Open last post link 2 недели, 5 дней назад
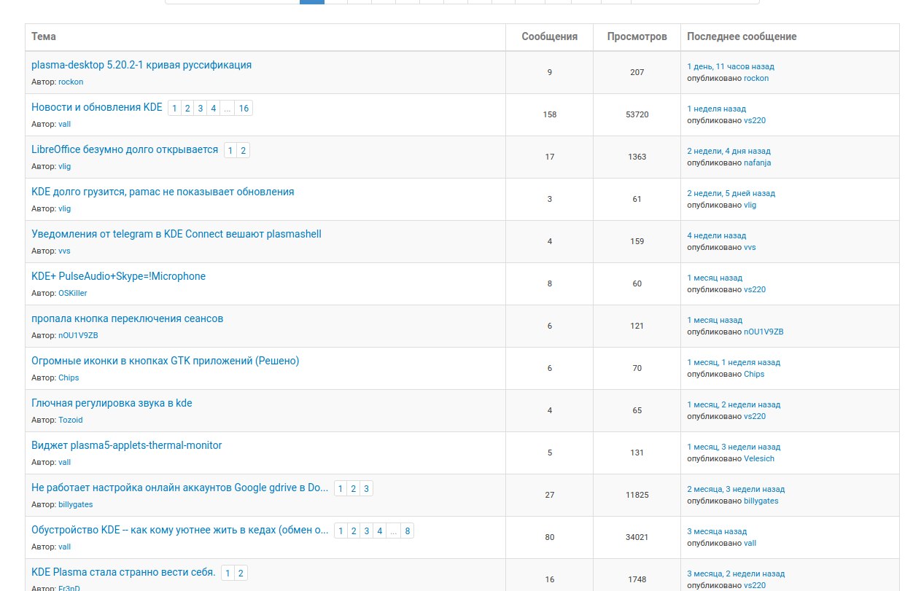Image resolution: width=913 pixels, height=591 pixels. coord(731,193)
